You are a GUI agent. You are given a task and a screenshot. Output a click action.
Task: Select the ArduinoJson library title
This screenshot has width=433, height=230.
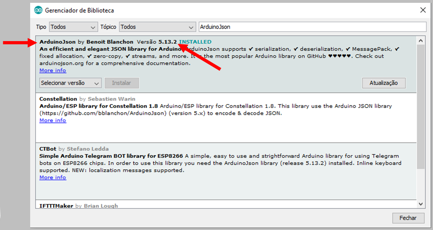57,42
